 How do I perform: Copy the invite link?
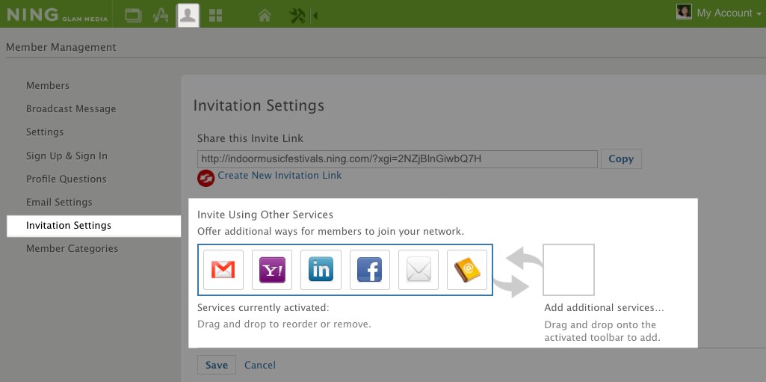(621, 158)
